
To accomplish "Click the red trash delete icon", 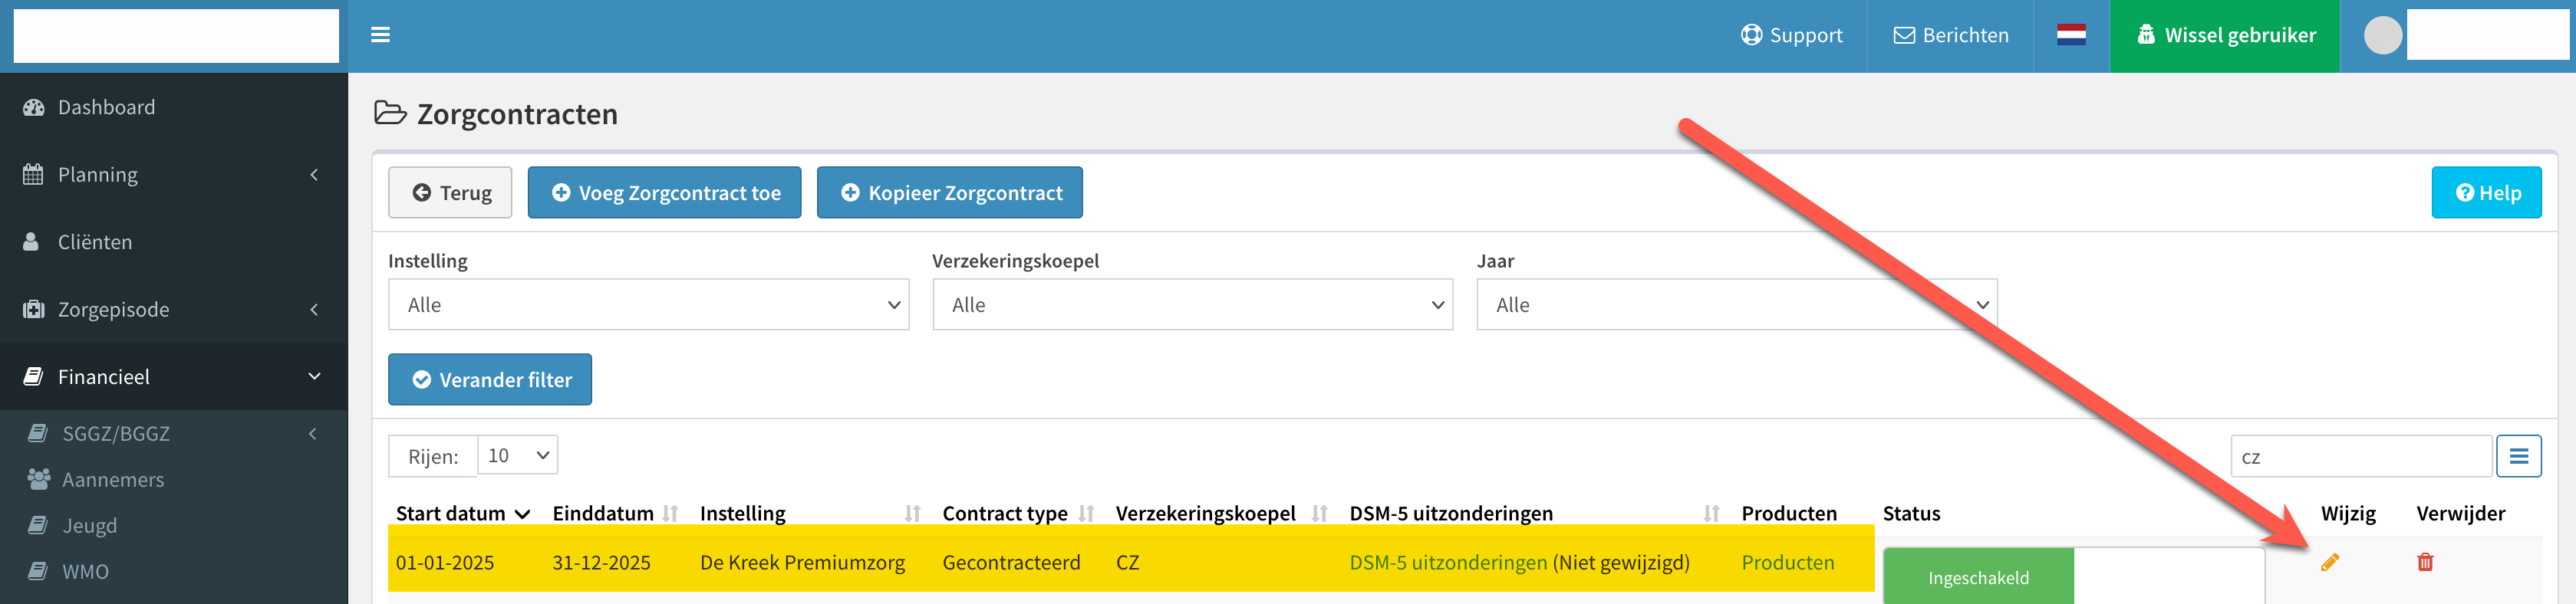I will point(2425,562).
